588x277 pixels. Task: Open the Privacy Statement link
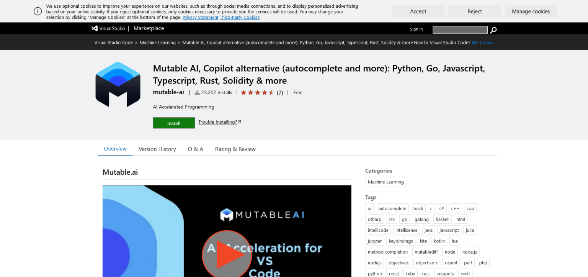pyautogui.click(x=200, y=17)
